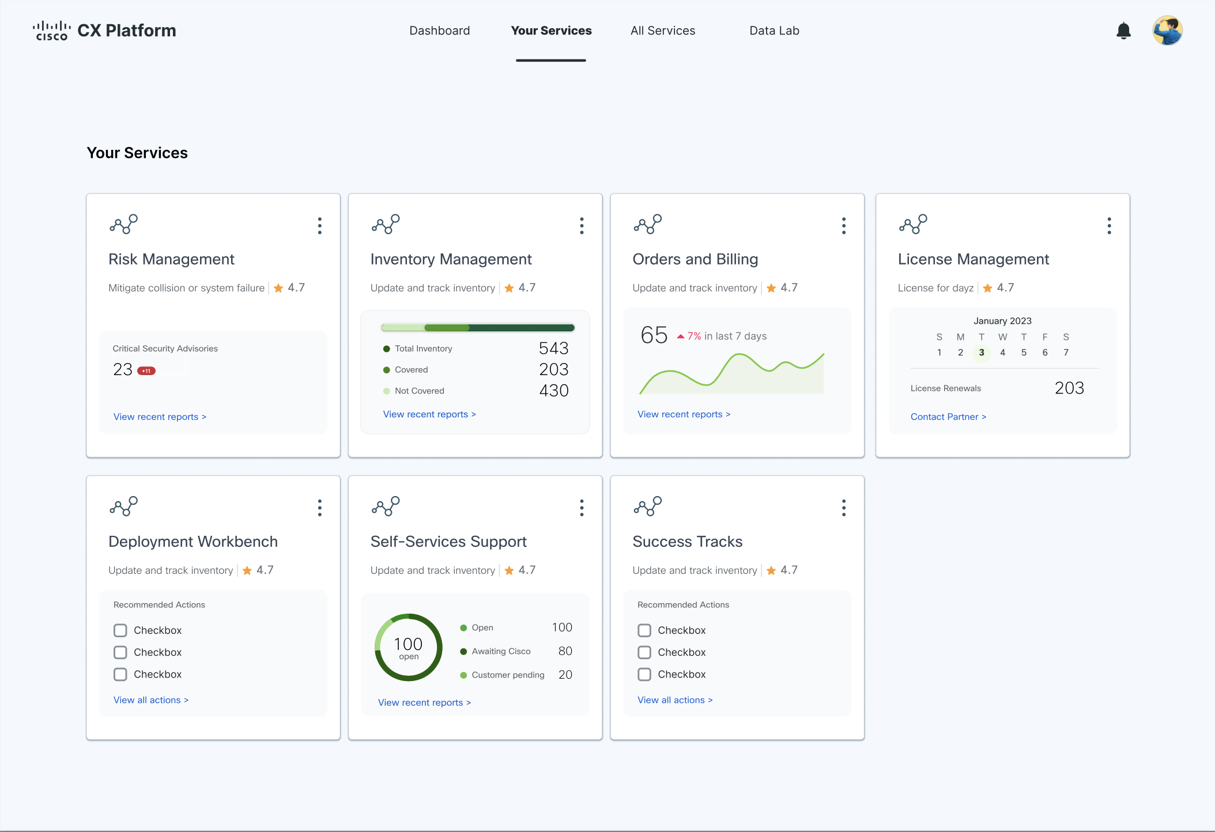Viewport: 1215px width, 832px height.
Task: Click the Success Tracks card graph icon
Action: click(x=648, y=506)
